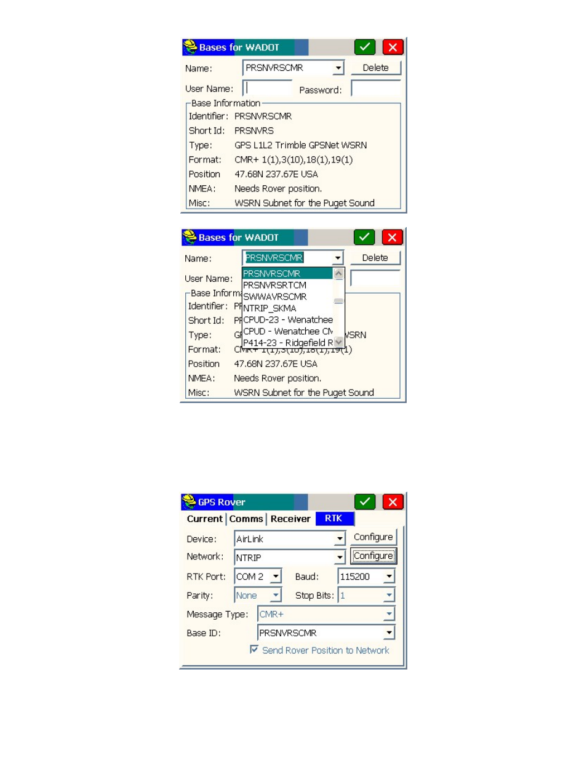Screen dimensions: 587x760
Task: Open the Device dropdown showing AirLink
Action: pyautogui.click(x=340, y=539)
